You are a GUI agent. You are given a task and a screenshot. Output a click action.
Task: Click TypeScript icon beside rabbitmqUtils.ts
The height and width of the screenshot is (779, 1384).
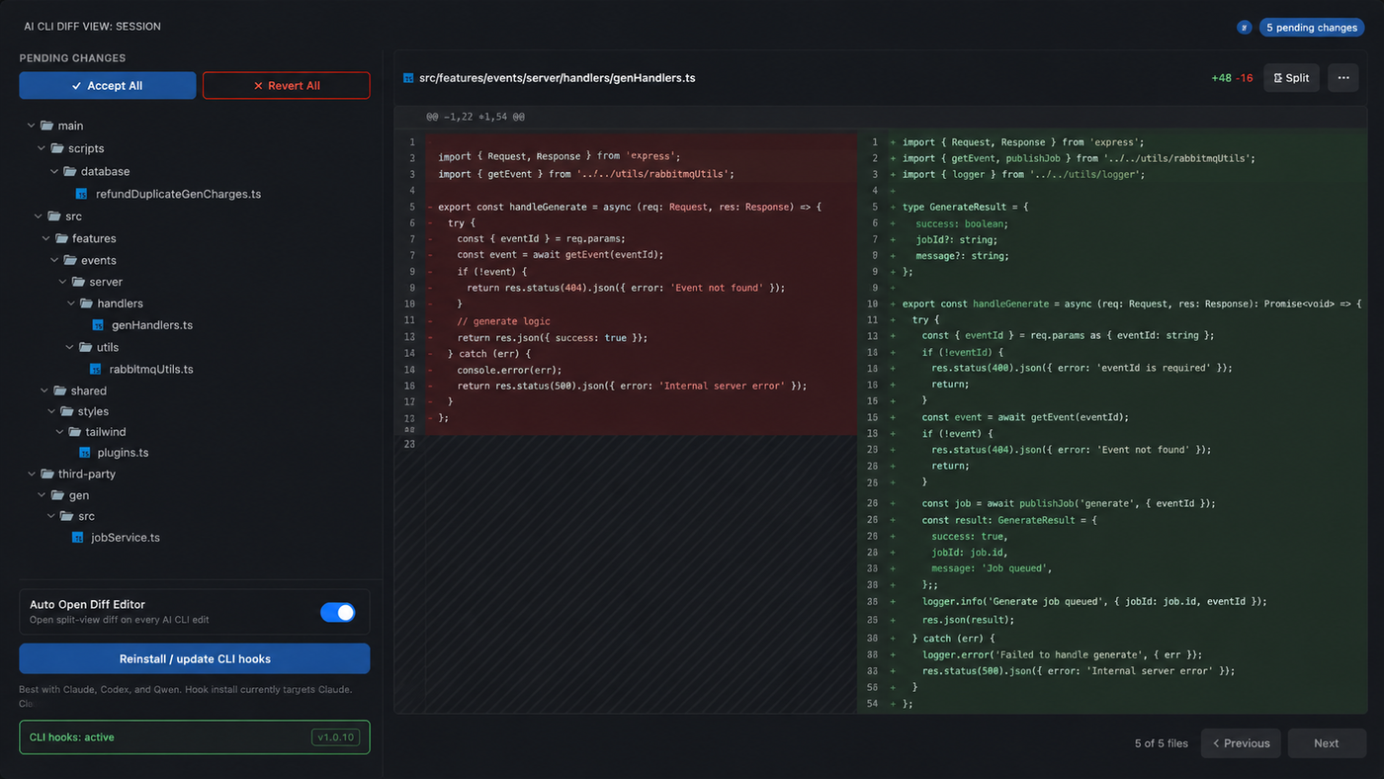(x=96, y=369)
